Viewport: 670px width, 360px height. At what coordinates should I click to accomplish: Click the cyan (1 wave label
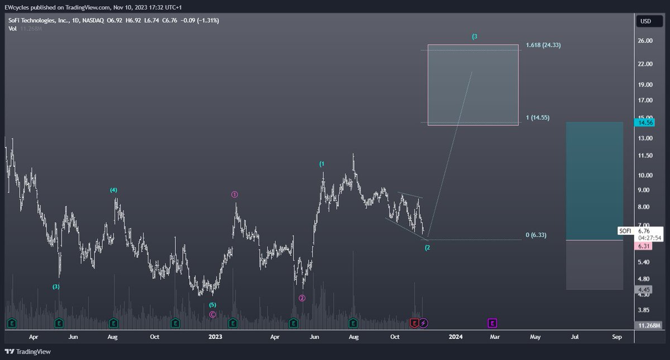322,163
